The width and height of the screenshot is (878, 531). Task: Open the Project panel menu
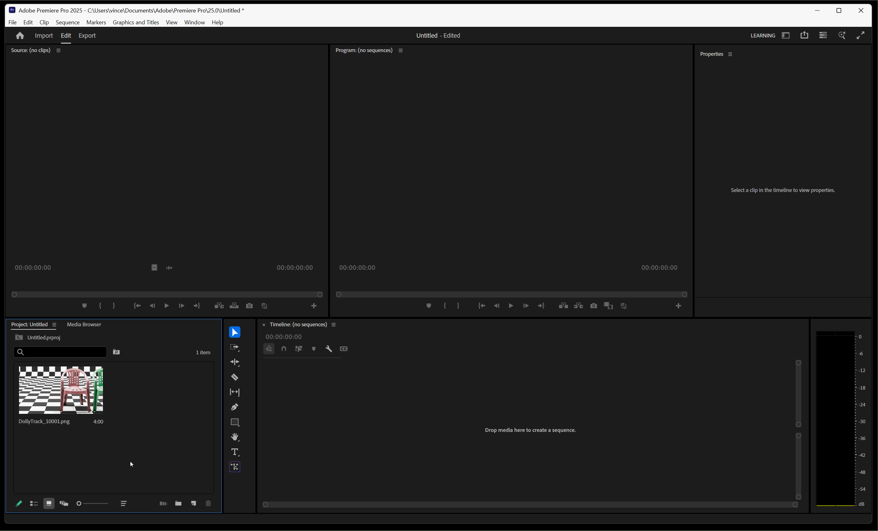pyautogui.click(x=54, y=324)
